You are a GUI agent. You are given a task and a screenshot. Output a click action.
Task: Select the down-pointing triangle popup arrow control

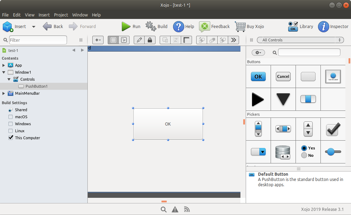[x=283, y=99]
